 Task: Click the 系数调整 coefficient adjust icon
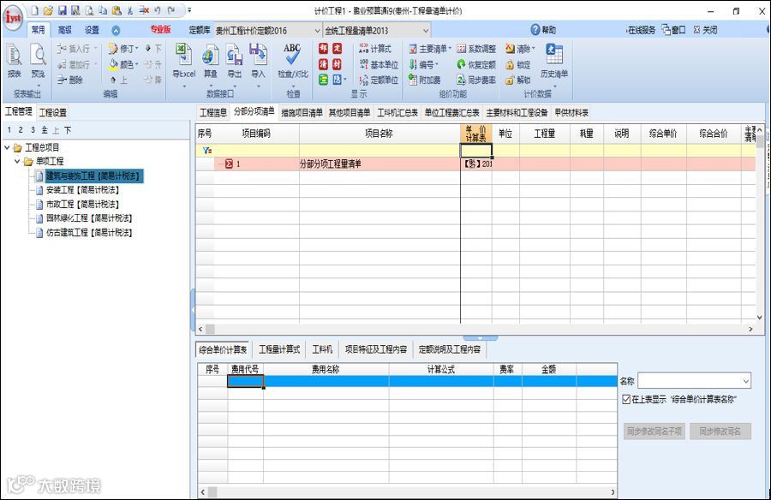pos(476,49)
